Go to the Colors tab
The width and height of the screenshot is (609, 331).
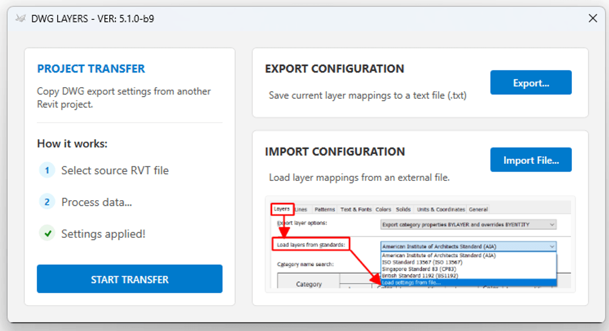point(383,209)
